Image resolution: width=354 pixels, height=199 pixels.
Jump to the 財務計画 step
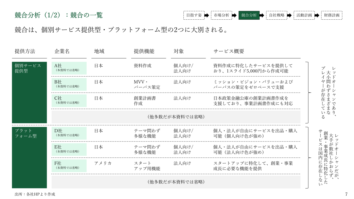click(x=332, y=15)
